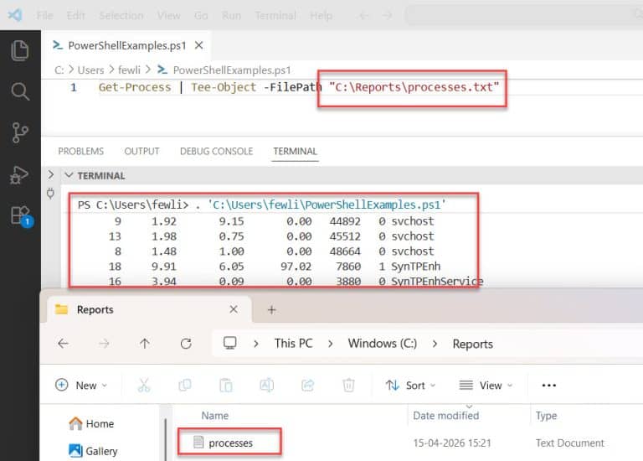Switch to the DEBUG CONSOLE tab
The width and height of the screenshot is (643, 461).
point(216,151)
